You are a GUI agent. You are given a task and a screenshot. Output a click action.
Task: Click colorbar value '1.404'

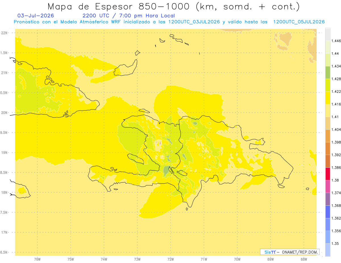(336, 129)
